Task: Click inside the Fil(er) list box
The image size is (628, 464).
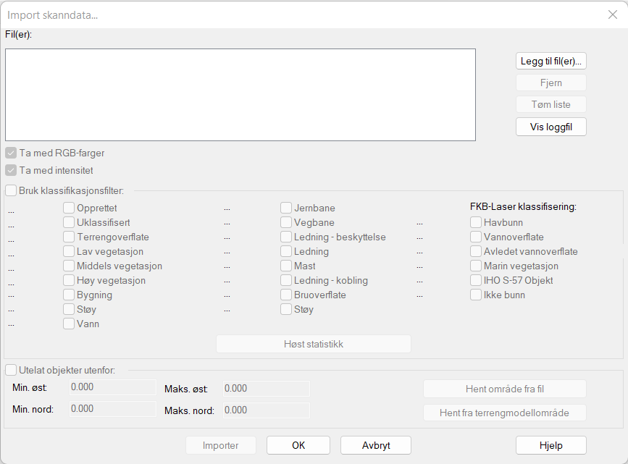Action: click(240, 95)
